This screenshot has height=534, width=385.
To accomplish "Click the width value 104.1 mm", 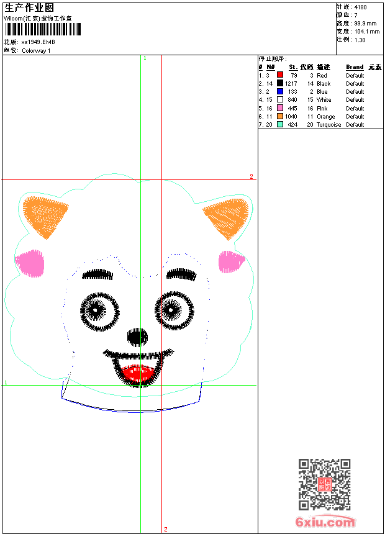I will tap(367, 32).
